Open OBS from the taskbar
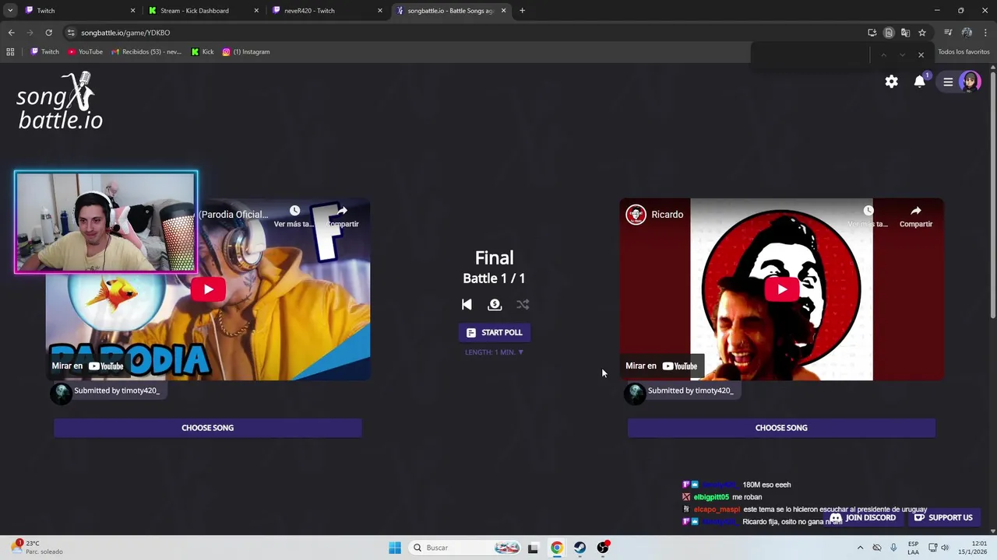Screen dimensions: 997x560 (603, 548)
